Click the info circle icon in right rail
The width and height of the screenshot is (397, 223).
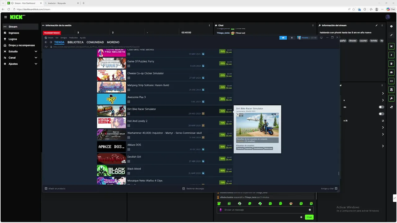[391, 26]
